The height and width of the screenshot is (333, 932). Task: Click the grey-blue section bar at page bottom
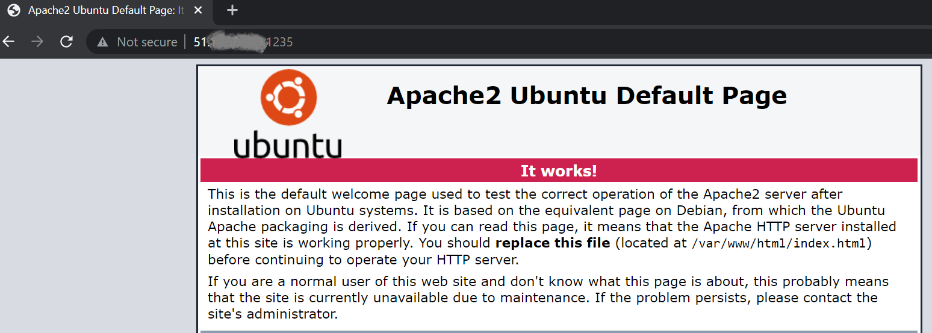559,331
